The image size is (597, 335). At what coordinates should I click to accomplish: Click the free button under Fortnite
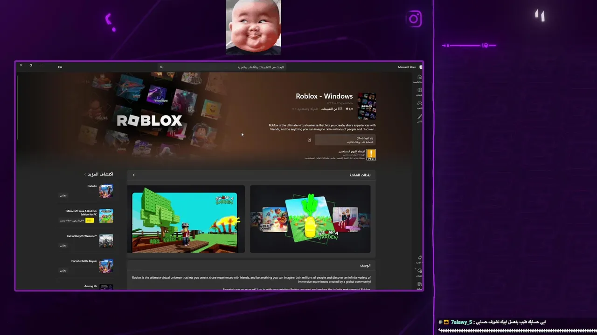pyautogui.click(x=63, y=195)
